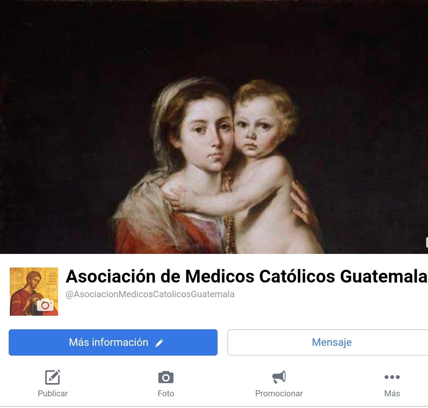
Task: View the Christ icon profile picture
Action: [34, 292]
